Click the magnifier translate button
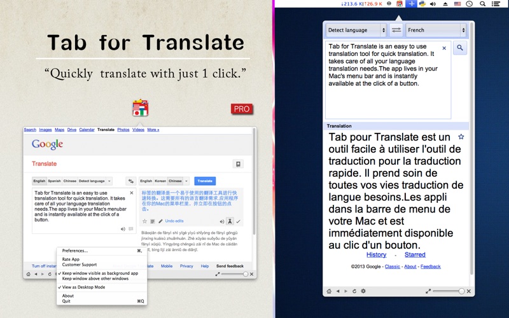Viewport: 509px width, 318px height. (460, 48)
